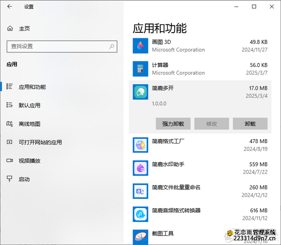Select the 截图工具 entry name
Screen dimensions: 281x245
(163, 234)
